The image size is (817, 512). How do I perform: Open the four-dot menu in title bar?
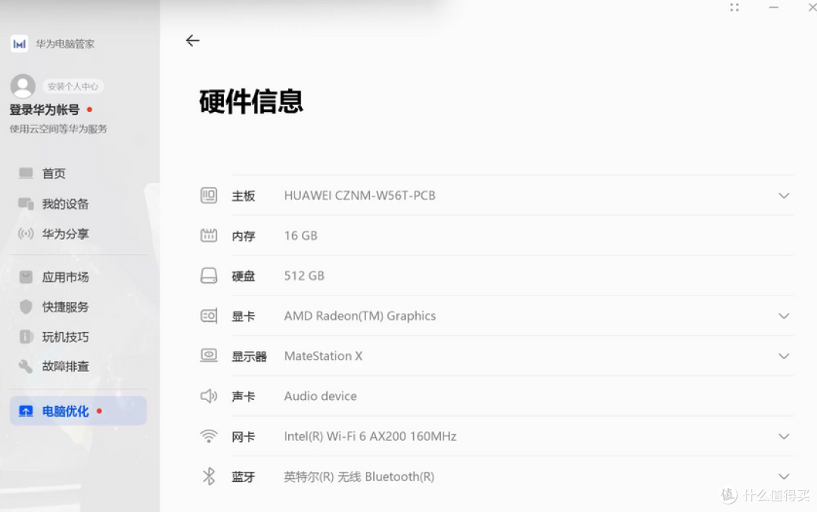tap(735, 8)
